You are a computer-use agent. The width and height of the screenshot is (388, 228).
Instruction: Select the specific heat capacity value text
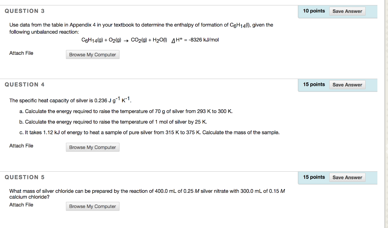[x=70, y=100]
